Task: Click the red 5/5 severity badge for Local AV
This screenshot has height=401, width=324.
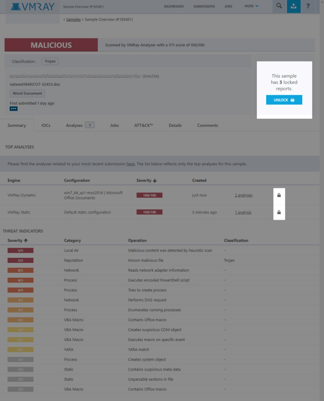Action: point(21,251)
